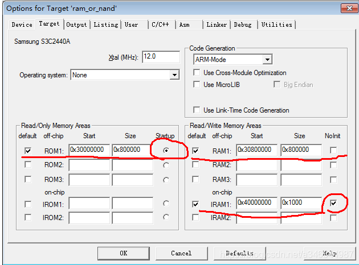Click the Cancel button
This screenshot has width=359, height=265.
(x=182, y=254)
